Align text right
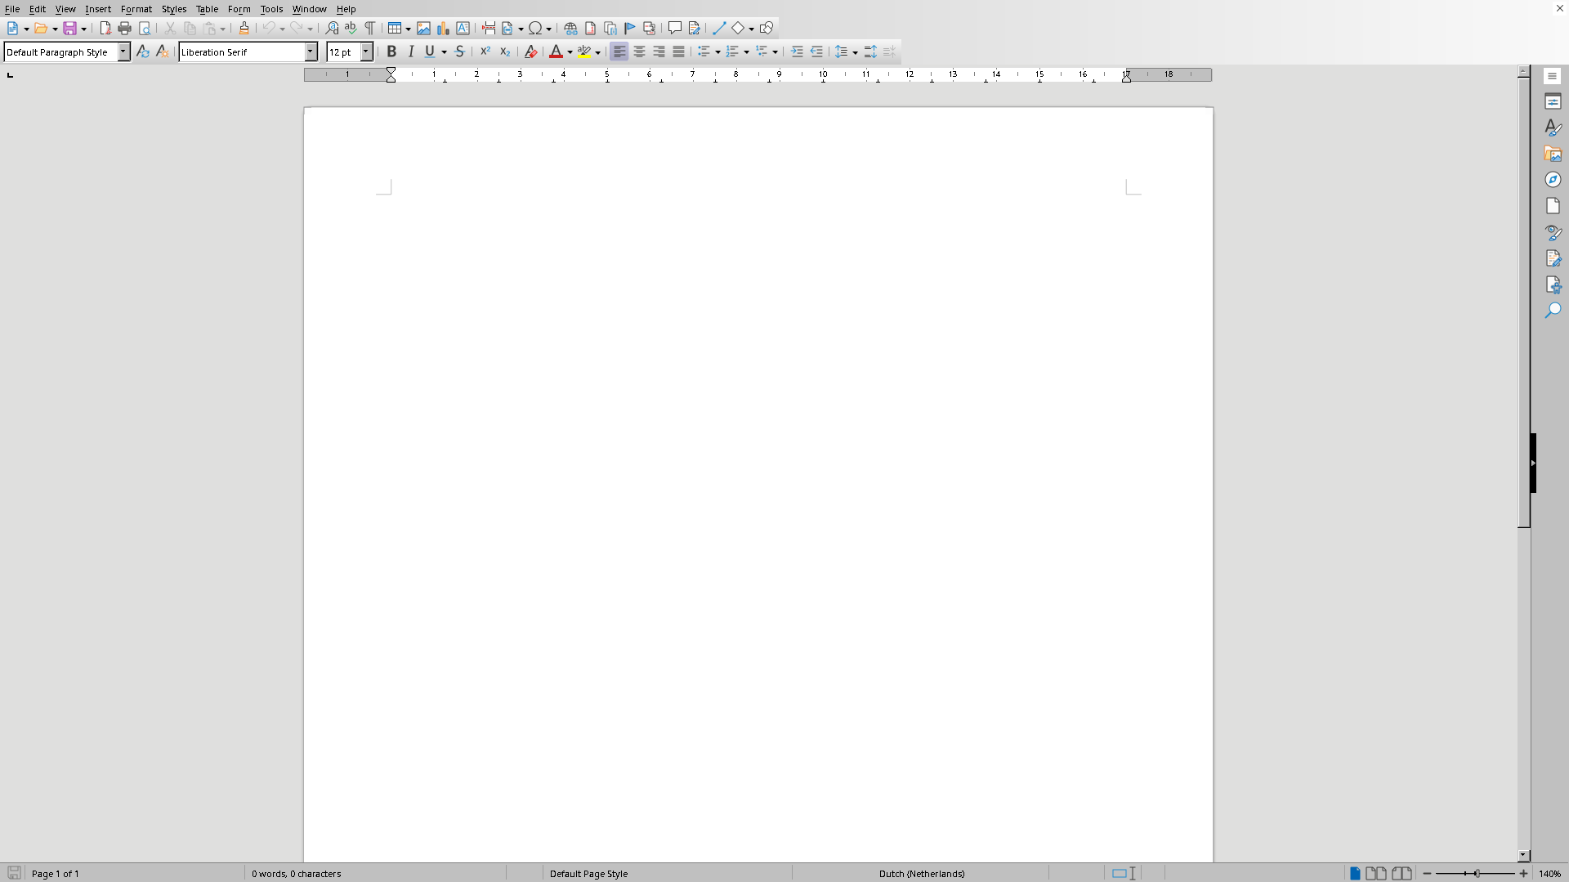1569x882 pixels. [x=659, y=51]
